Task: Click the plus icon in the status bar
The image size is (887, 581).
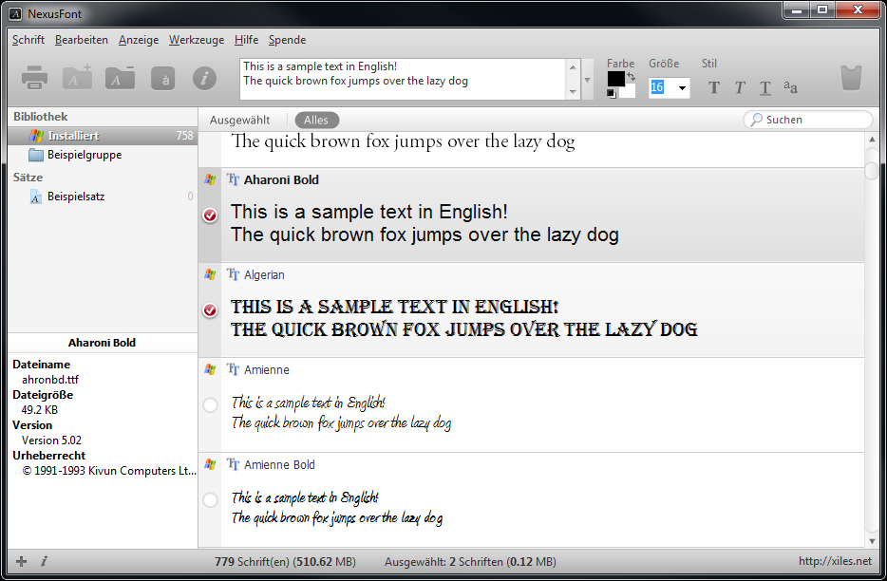Action: [22, 561]
